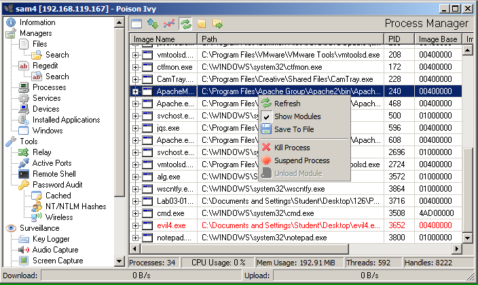
Task: Click the Key Logger keyboard icon
Action: [24, 239]
